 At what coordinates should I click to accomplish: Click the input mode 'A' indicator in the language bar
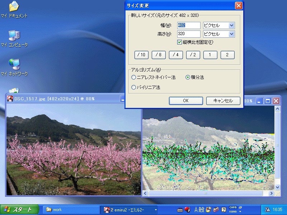tap(196, 210)
